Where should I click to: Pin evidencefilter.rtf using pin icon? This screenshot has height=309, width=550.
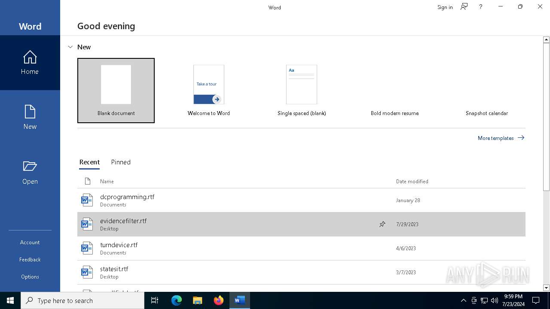point(382,224)
